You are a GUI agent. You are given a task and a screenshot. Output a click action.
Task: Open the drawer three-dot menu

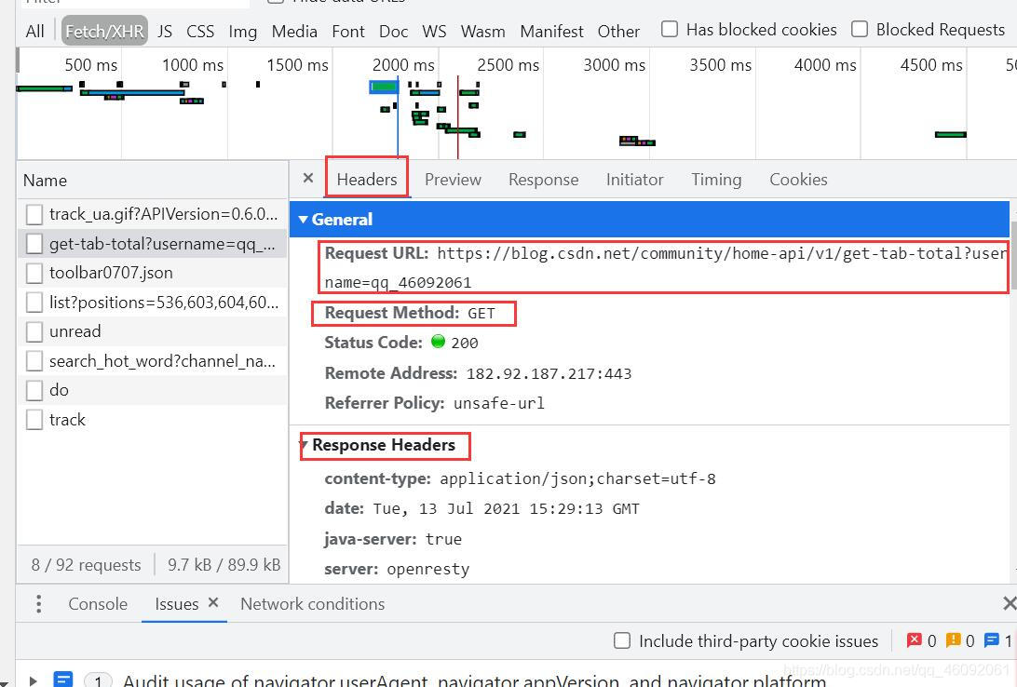point(39,603)
